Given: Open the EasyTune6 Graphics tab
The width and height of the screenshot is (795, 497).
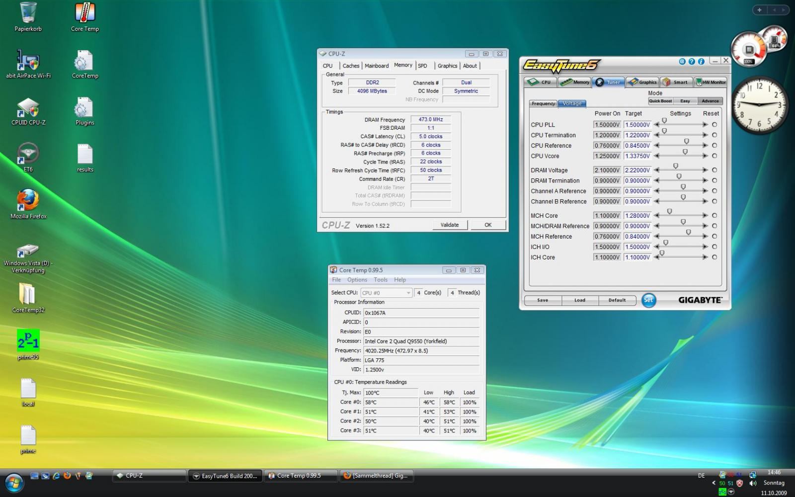Looking at the screenshot, I should pos(642,82).
